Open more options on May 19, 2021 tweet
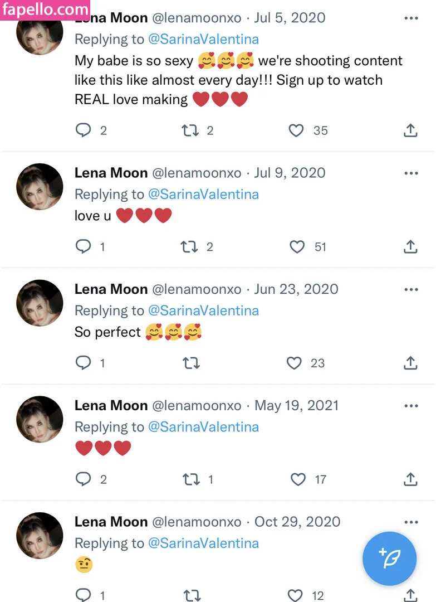This screenshot has width=436, height=602. [411, 406]
